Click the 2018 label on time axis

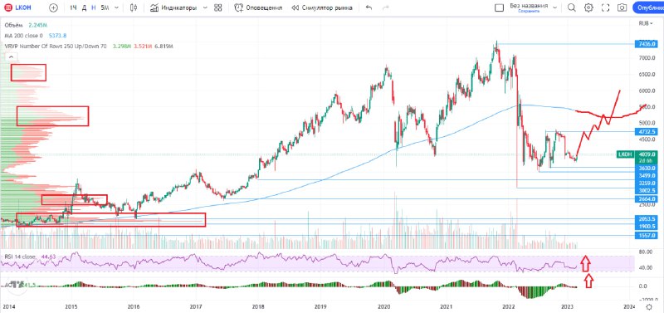click(258, 306)
